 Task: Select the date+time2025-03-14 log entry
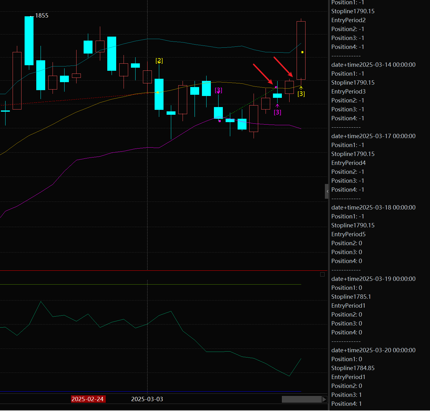(x=373, y=65)
